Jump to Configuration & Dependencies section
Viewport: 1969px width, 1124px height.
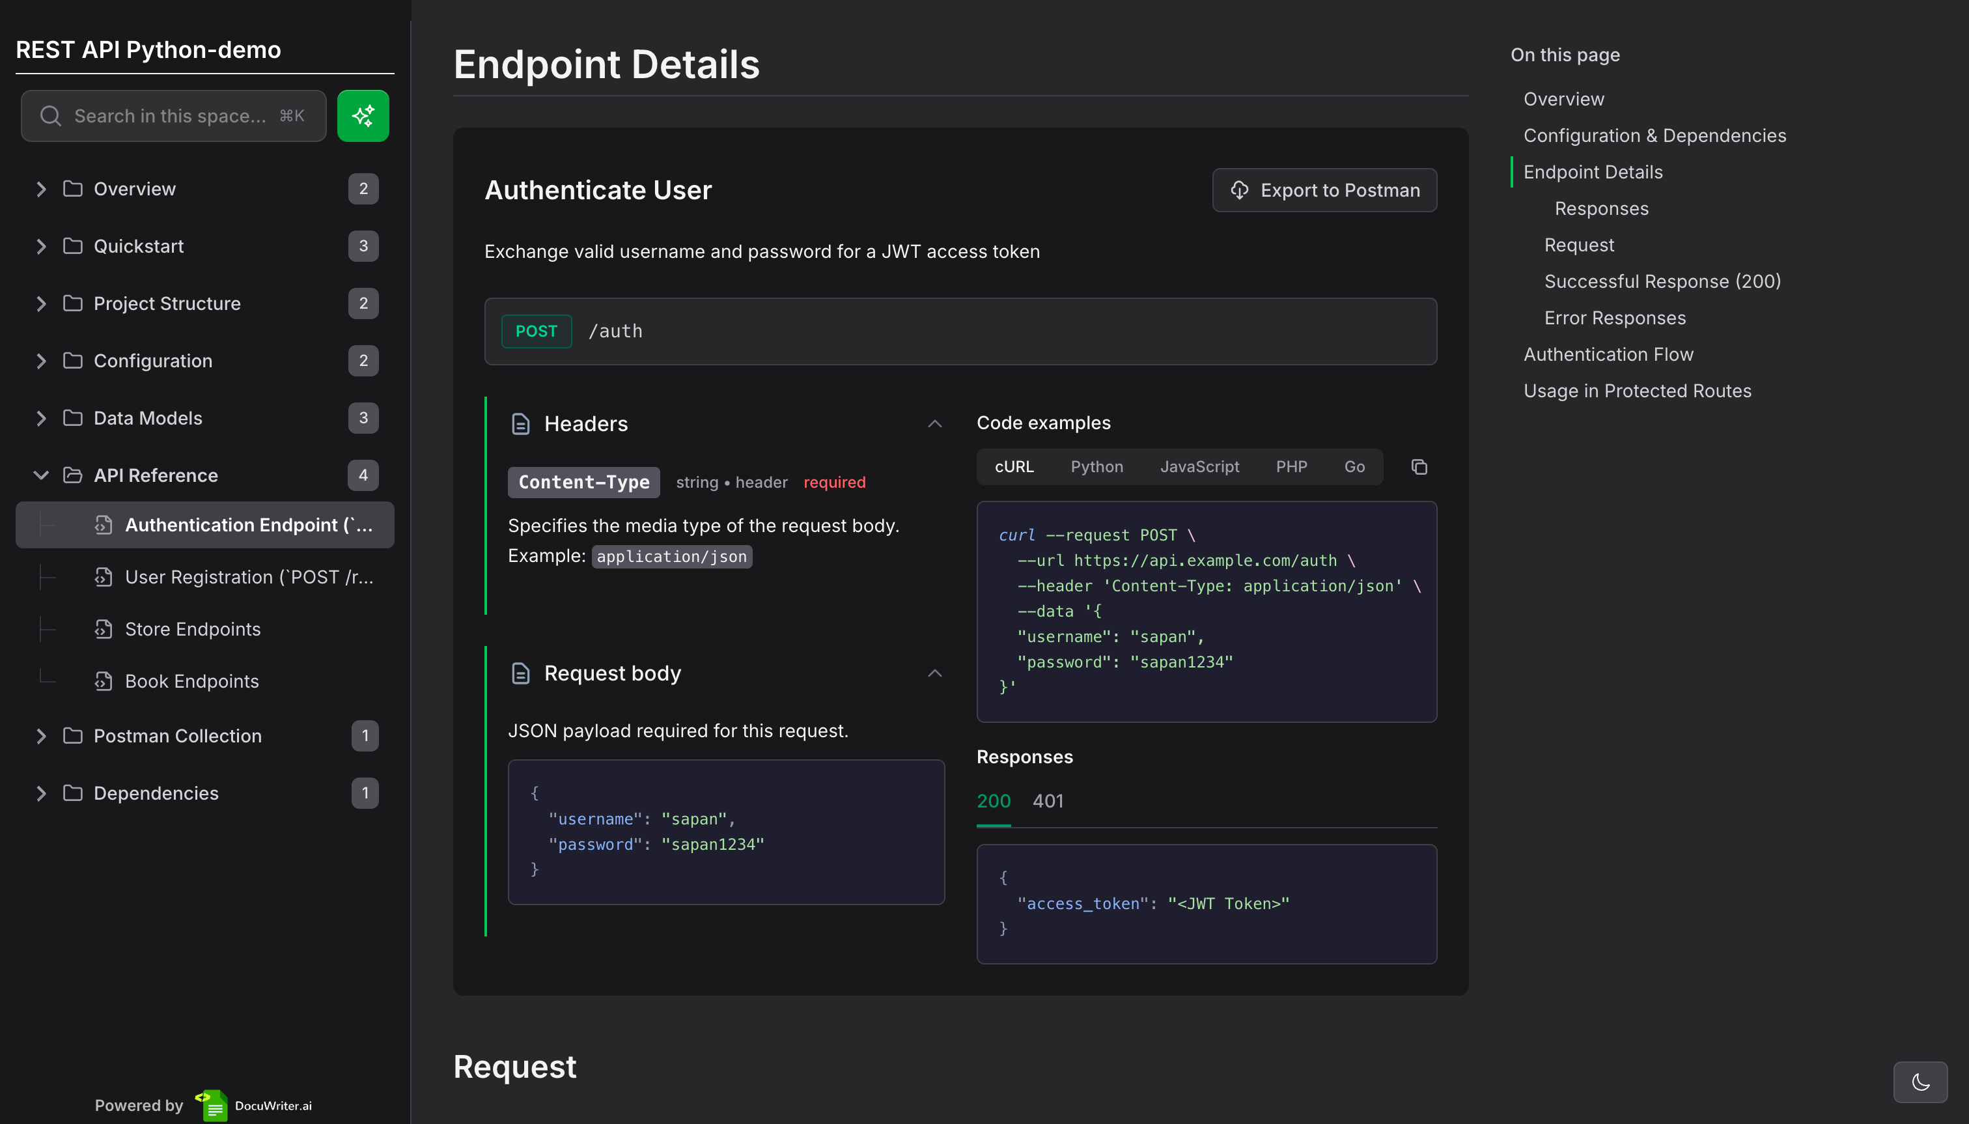[1655, 136]
